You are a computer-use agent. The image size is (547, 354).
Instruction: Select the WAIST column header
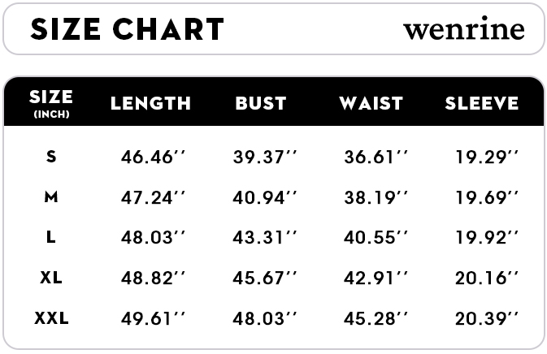click(x=371, y=103)
